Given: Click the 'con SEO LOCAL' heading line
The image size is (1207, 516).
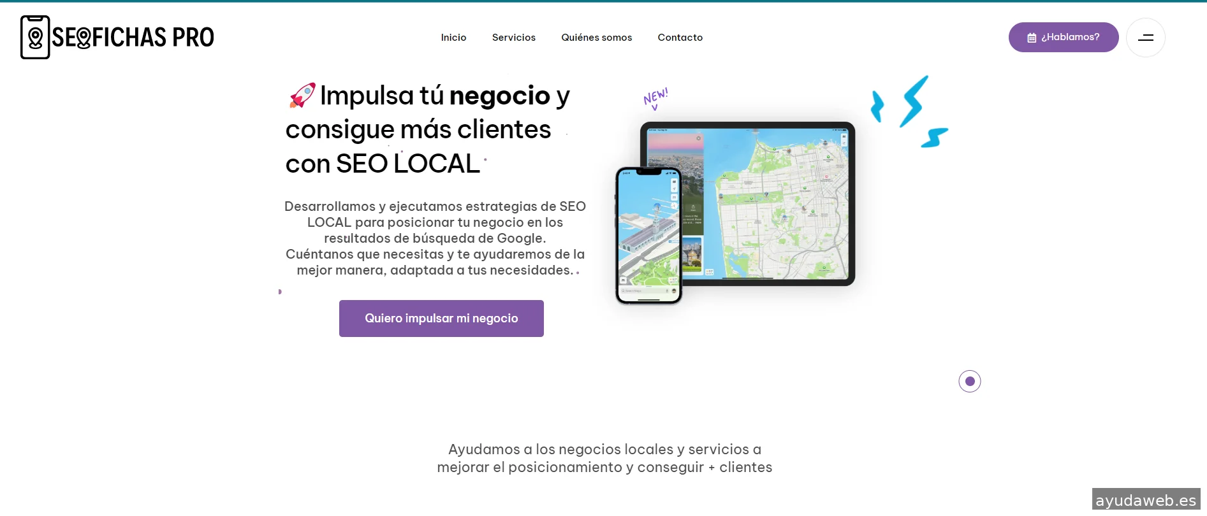Looking at the screenshot, I should (383, 164).
